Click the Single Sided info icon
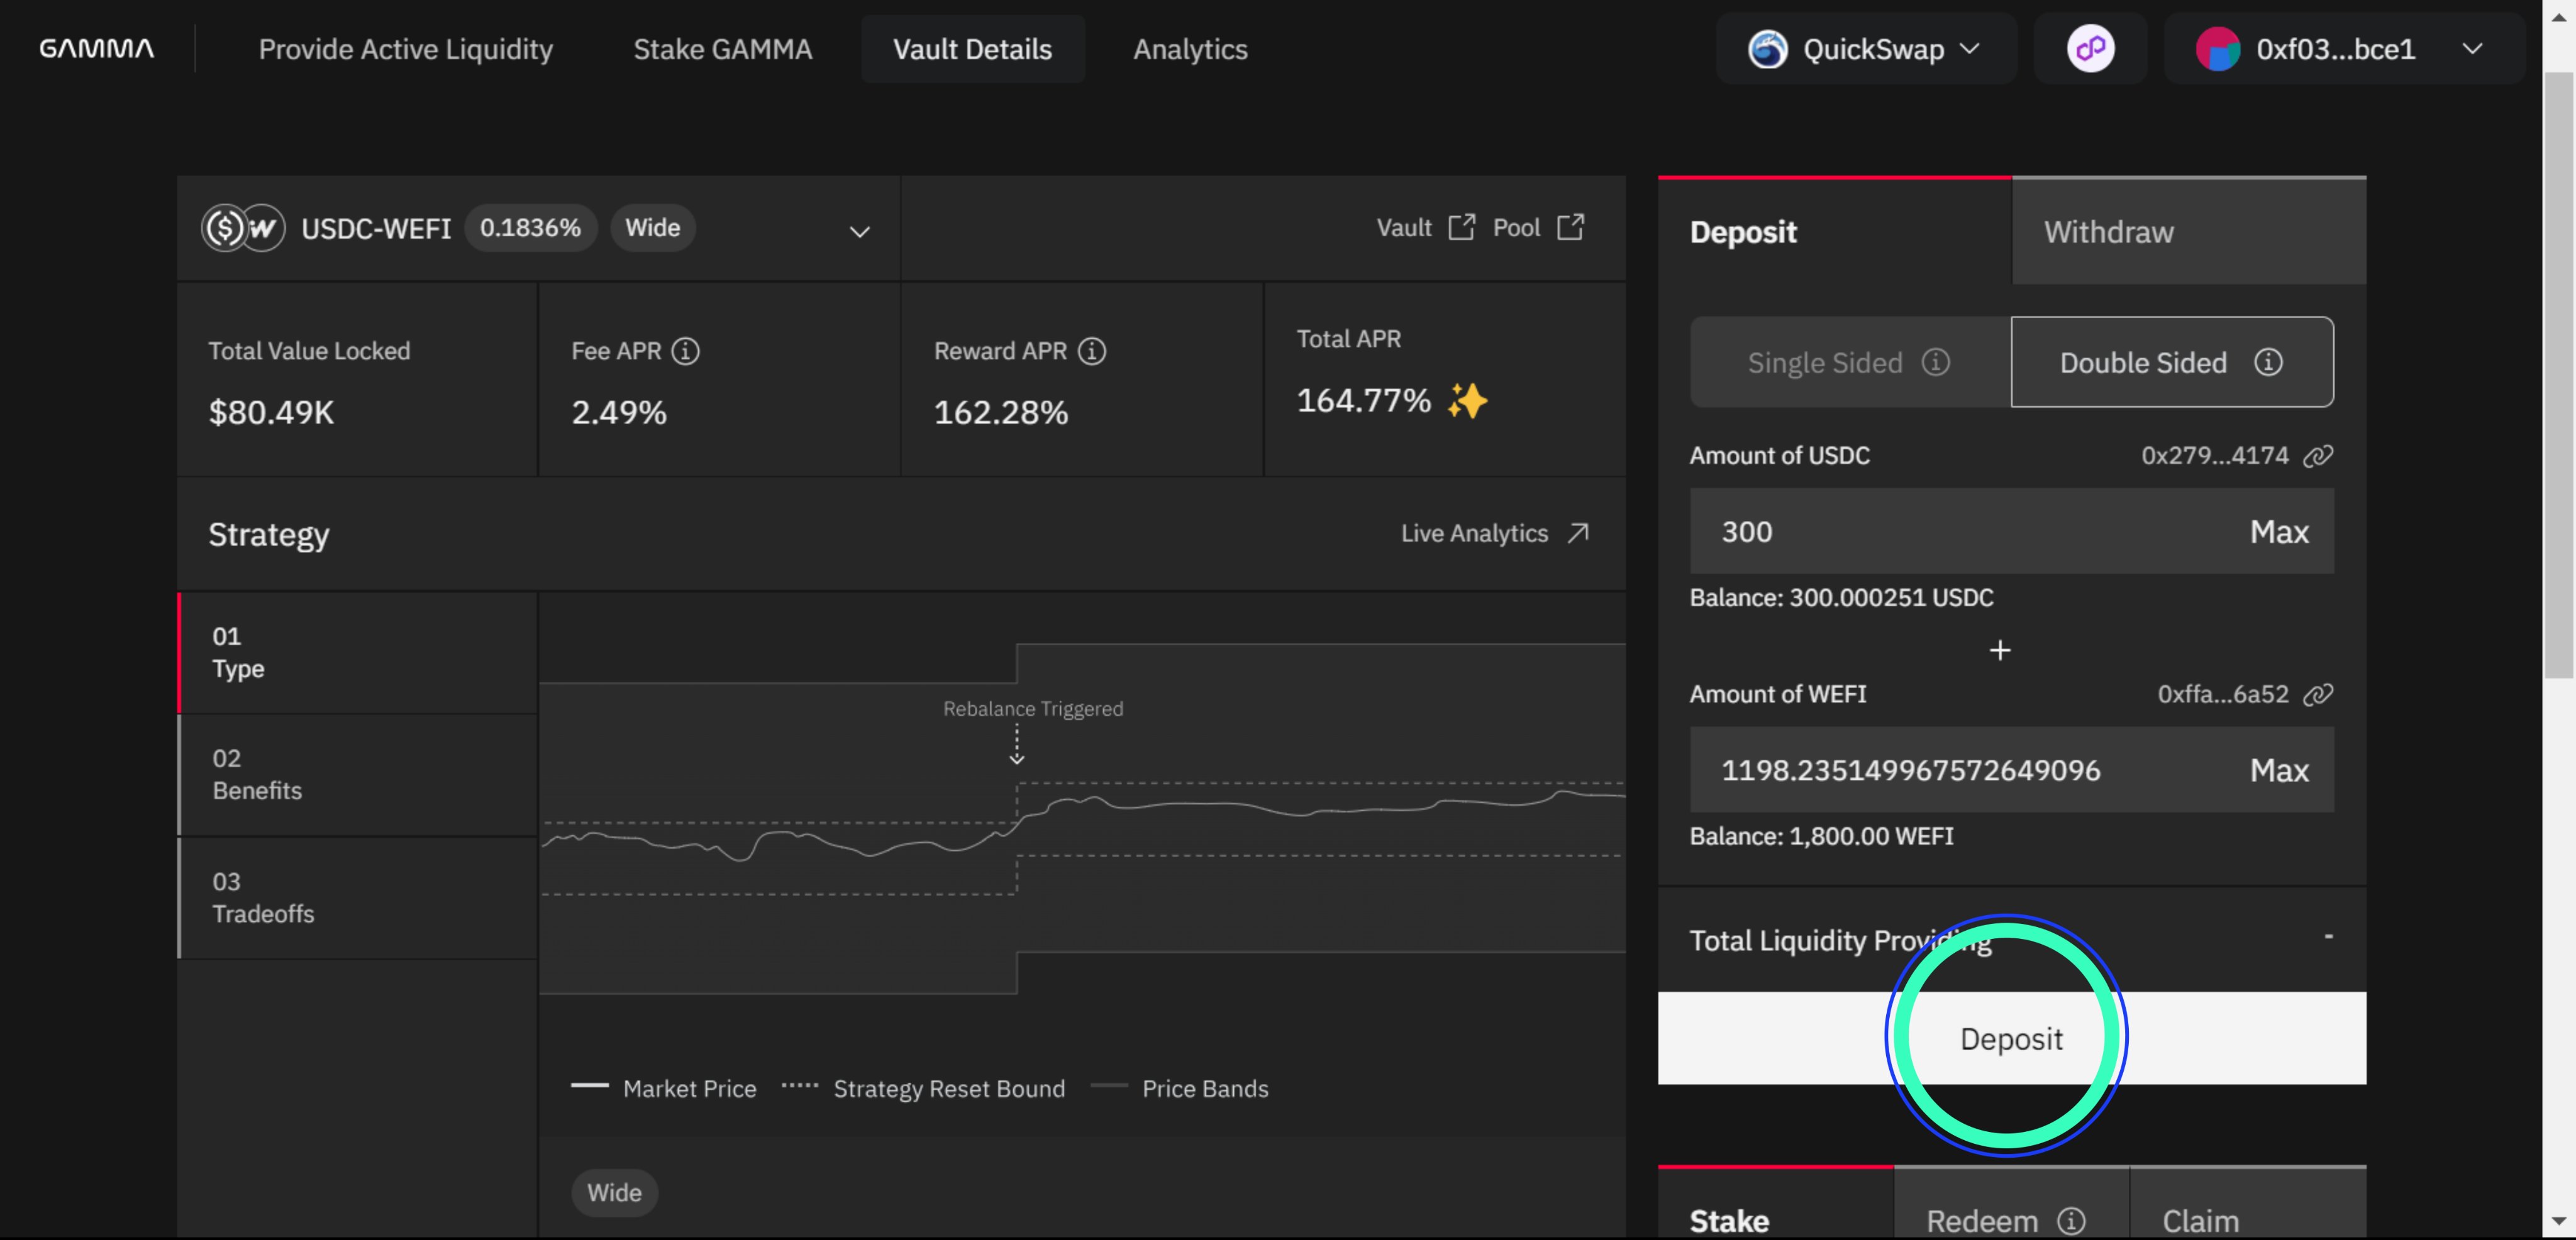Screen dimensions: 2576x1240 [1935, 362]
